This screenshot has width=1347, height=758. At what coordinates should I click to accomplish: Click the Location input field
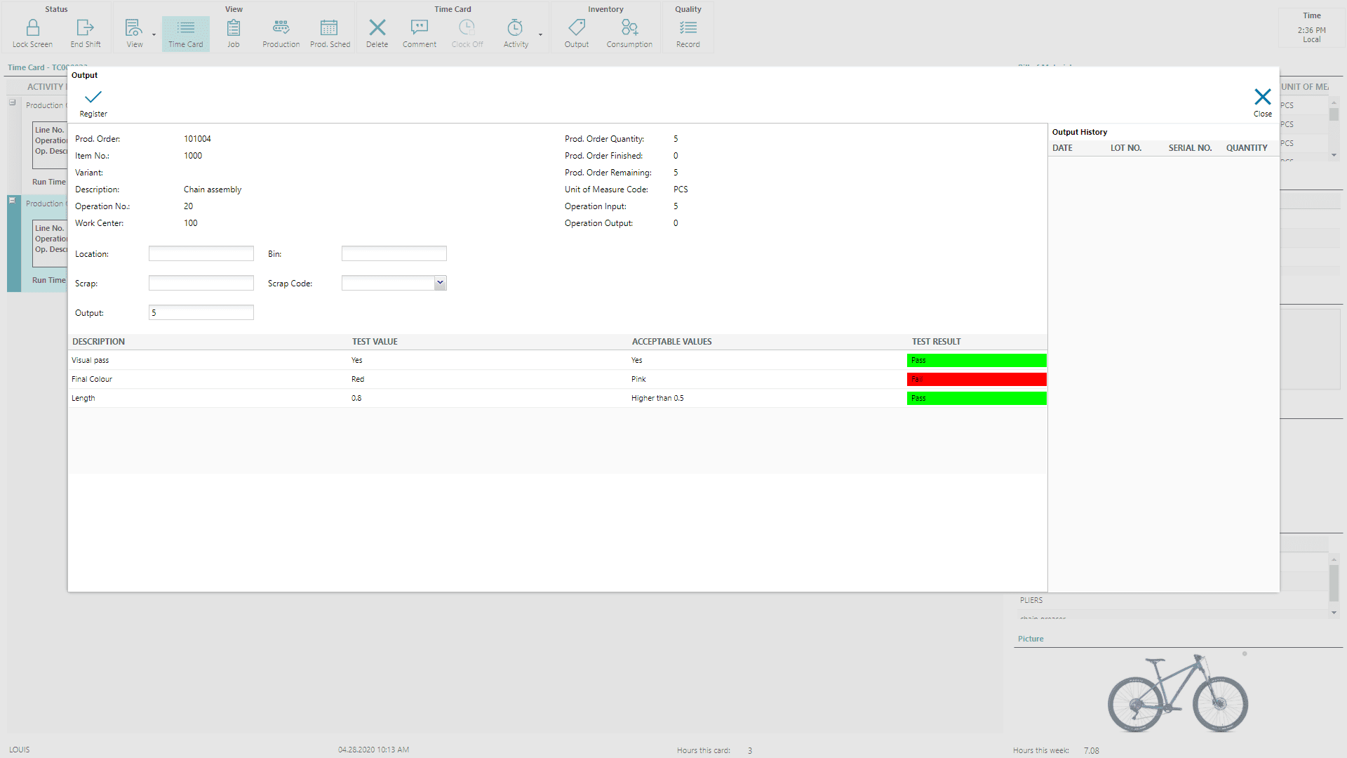click(x=201, y=253)
